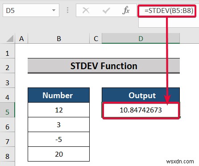Open the Name Box dropdown arrow
Image resolution: width=199 pixels, height=166 pixels.
pos(54,10)
